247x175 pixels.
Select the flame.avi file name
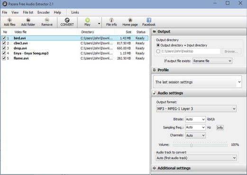click(x=21, y=58)
